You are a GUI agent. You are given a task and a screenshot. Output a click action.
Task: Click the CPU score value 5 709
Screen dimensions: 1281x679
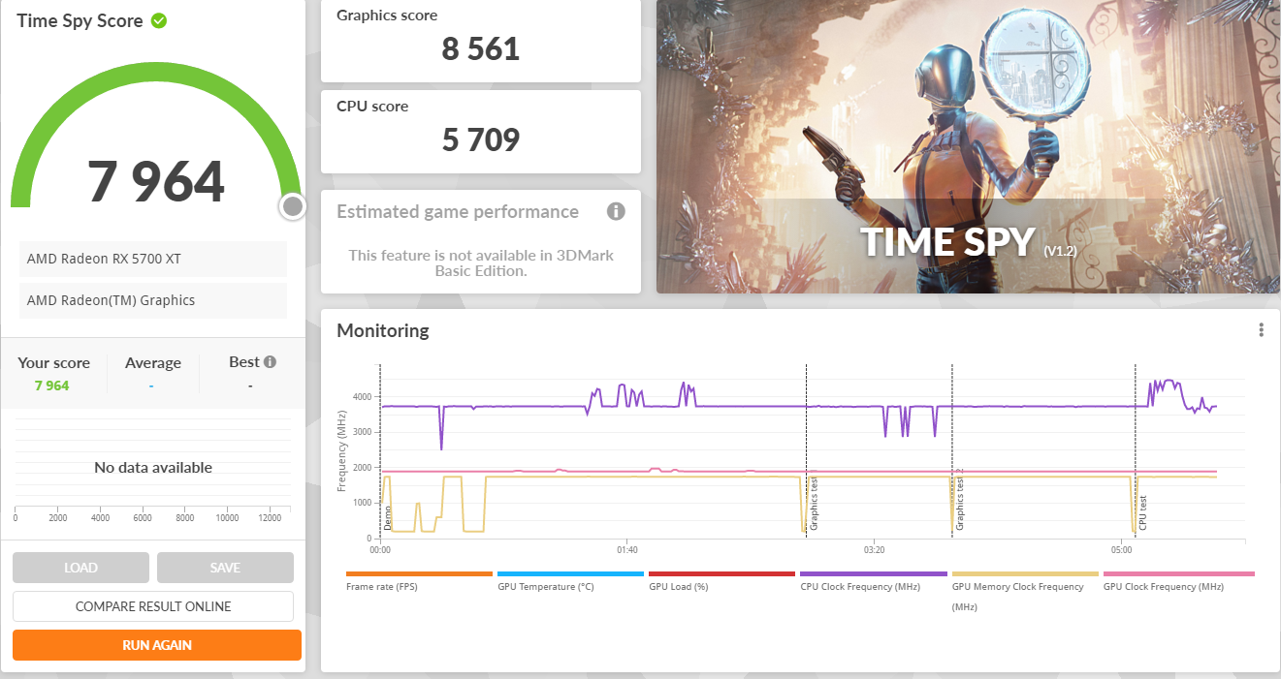click(x=481, y=139)
